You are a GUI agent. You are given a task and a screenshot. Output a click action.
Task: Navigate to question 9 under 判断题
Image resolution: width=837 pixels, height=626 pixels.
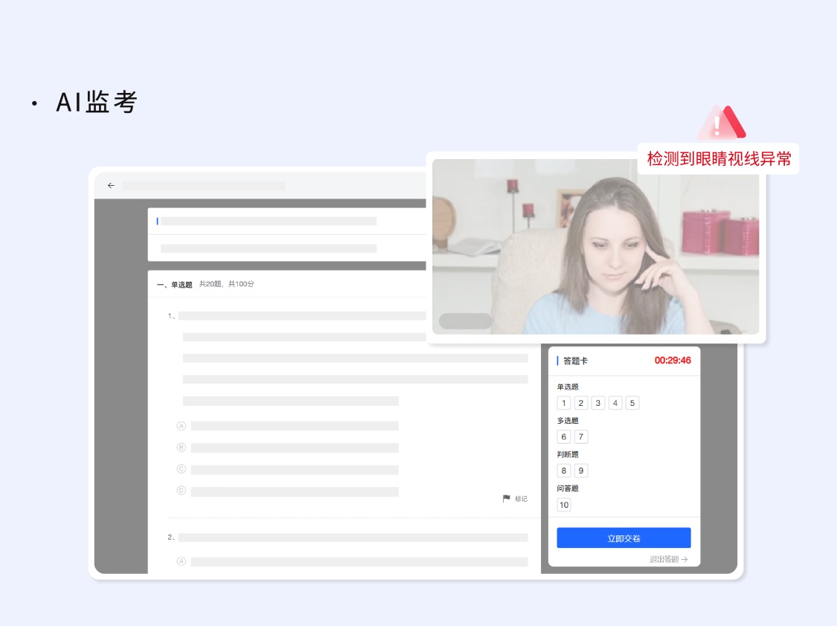[581, 471]
